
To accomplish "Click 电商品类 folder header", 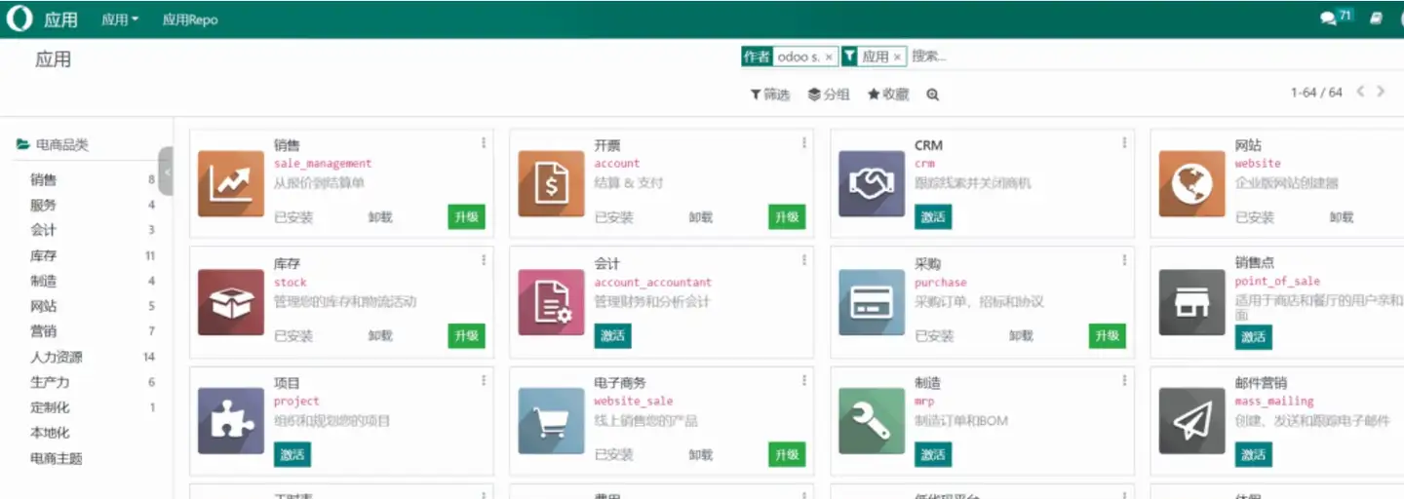I will coord(53,144).
